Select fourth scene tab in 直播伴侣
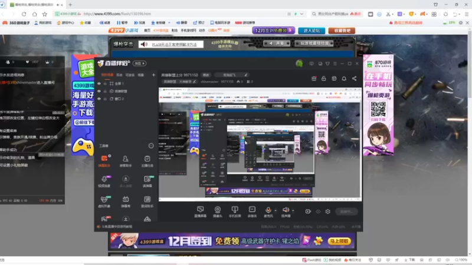 [141, 75]
